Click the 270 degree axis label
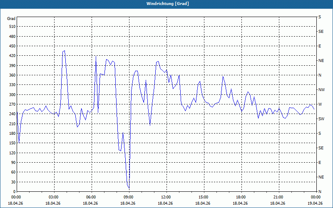The image size is (333, 208). pos(12,104)
